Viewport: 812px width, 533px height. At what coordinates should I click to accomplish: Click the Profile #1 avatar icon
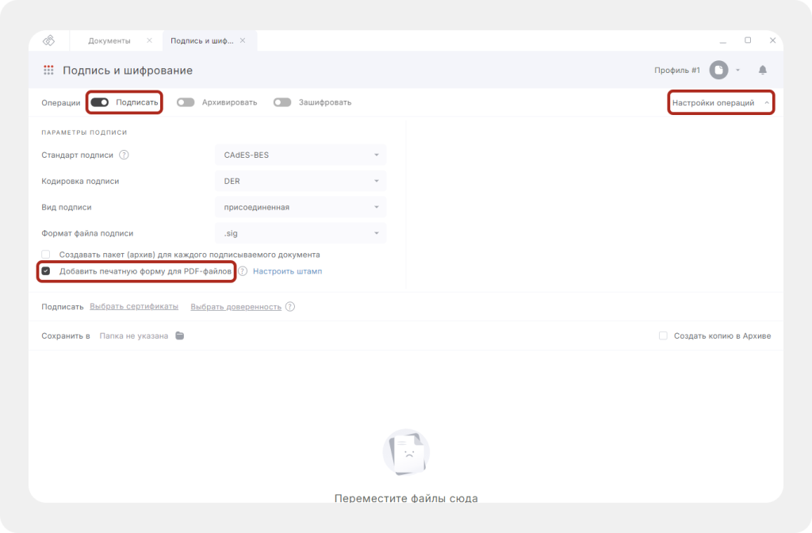click(718, 71)
